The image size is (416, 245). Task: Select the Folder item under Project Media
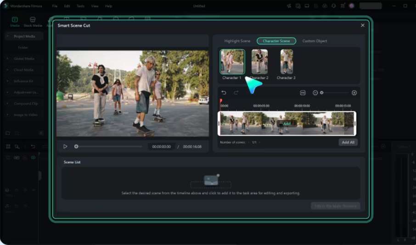click(23, 47)
